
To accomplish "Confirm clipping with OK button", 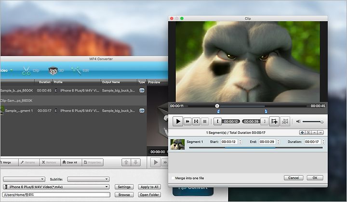I will pos(315,178).
